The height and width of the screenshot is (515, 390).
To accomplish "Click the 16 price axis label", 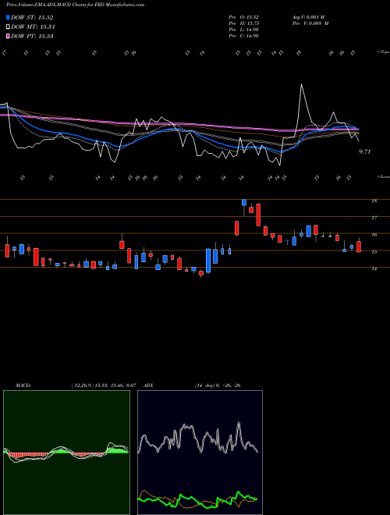I will (374, 235).
